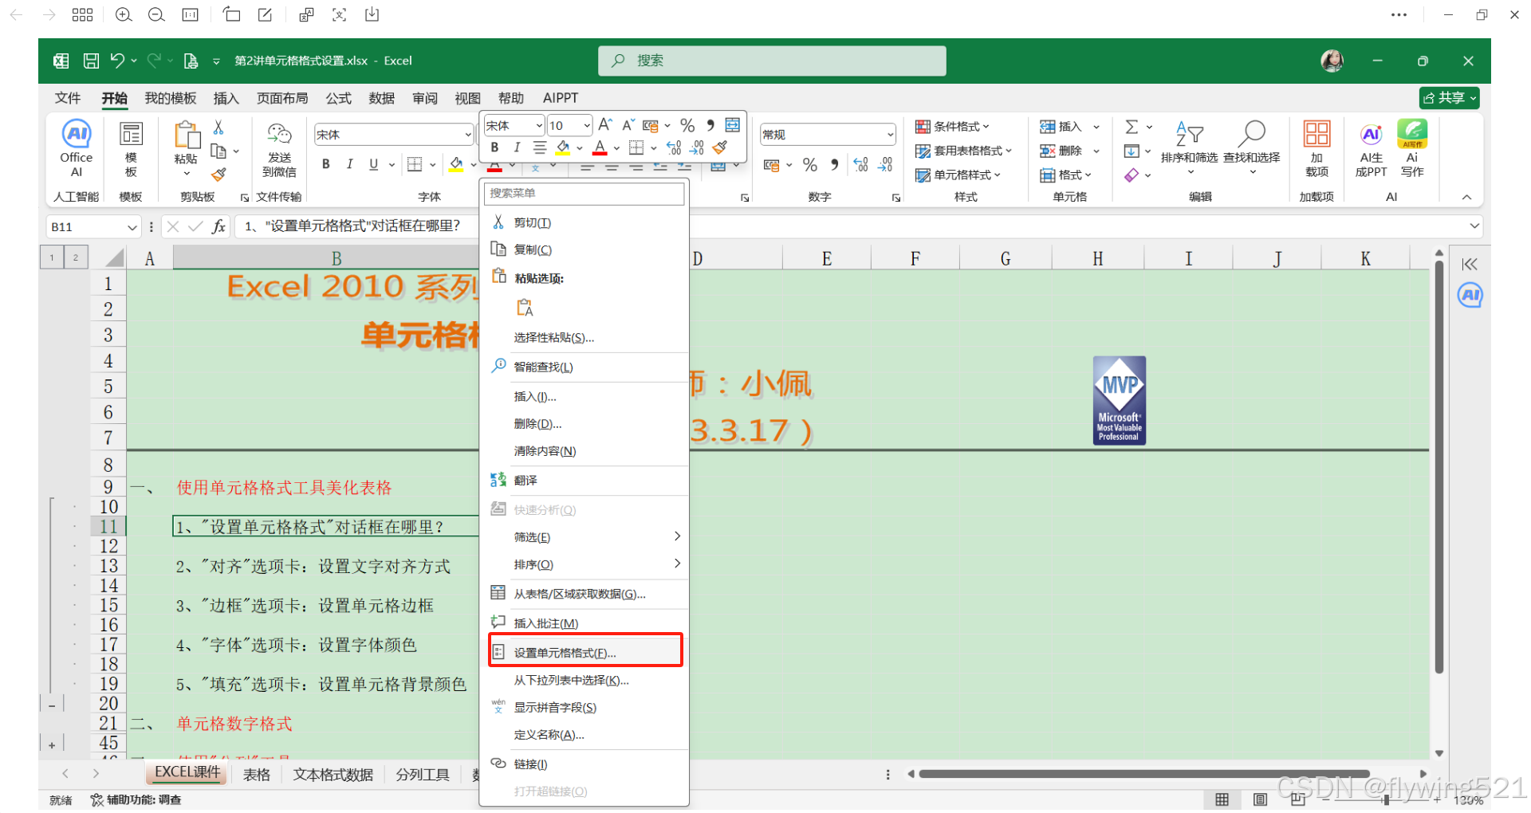Screen dimensions: 1531x813
Task: Click 定义名称(A)... in context menu
Action: 584,734
